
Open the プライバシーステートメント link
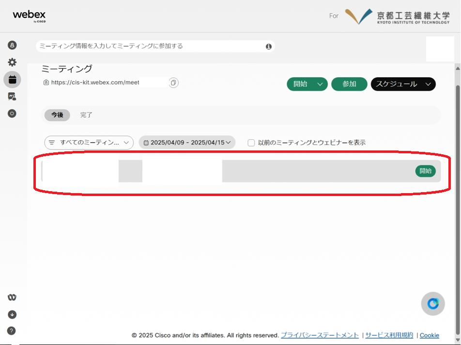(x=320, y=335)
